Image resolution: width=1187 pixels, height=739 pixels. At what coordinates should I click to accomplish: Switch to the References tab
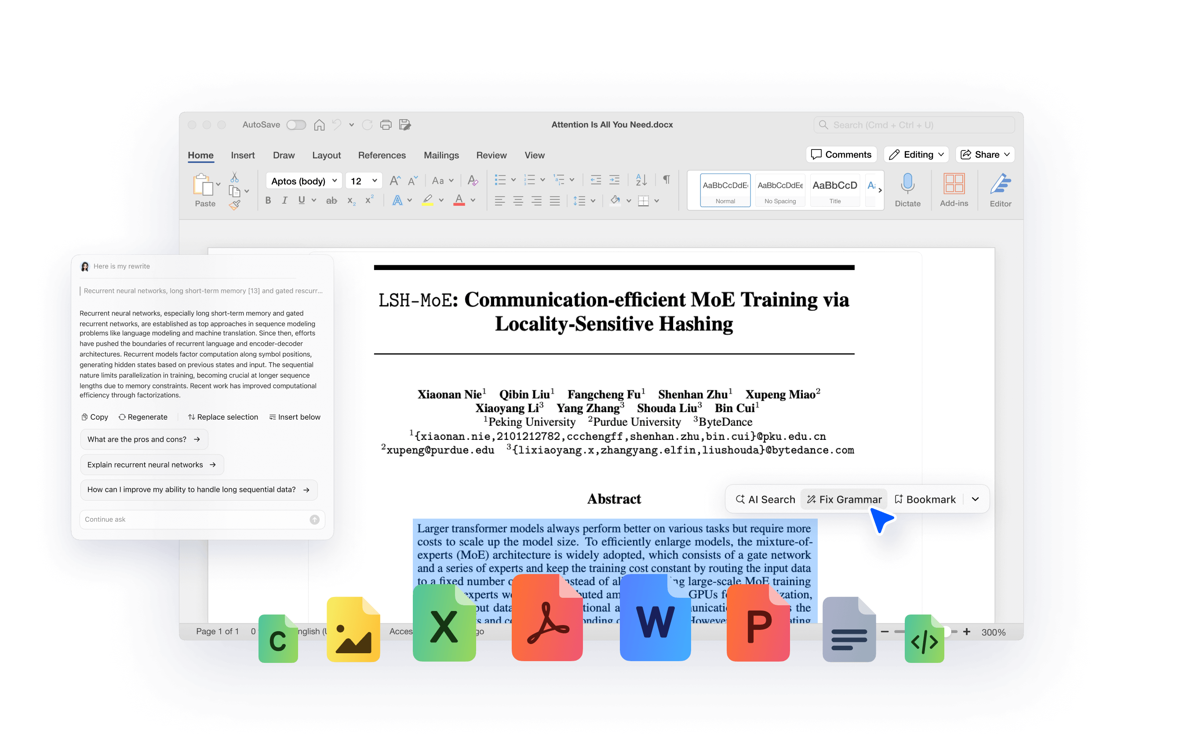click(382, 155)
